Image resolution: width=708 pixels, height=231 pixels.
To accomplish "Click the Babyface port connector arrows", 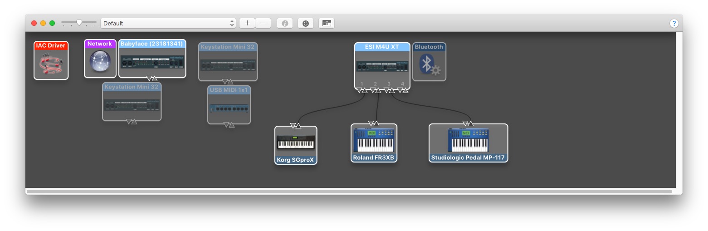I will 152,79.
